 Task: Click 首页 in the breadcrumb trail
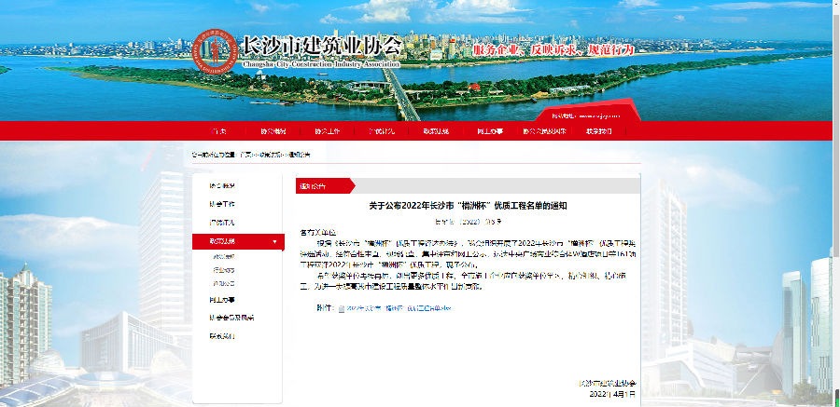(x=245, y=154)
